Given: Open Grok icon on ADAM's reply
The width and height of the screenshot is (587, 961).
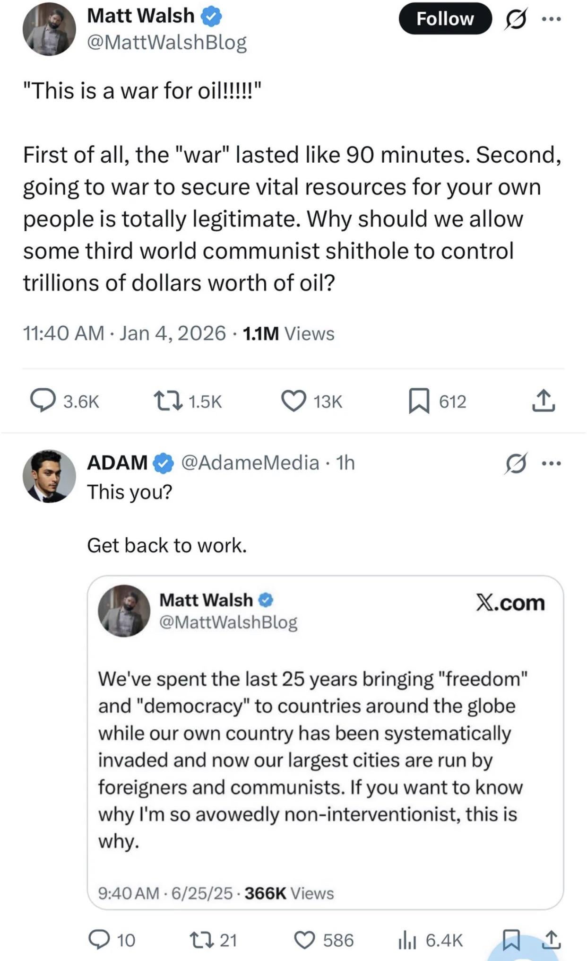Looking at the screenshot, I should coord(516,463).
